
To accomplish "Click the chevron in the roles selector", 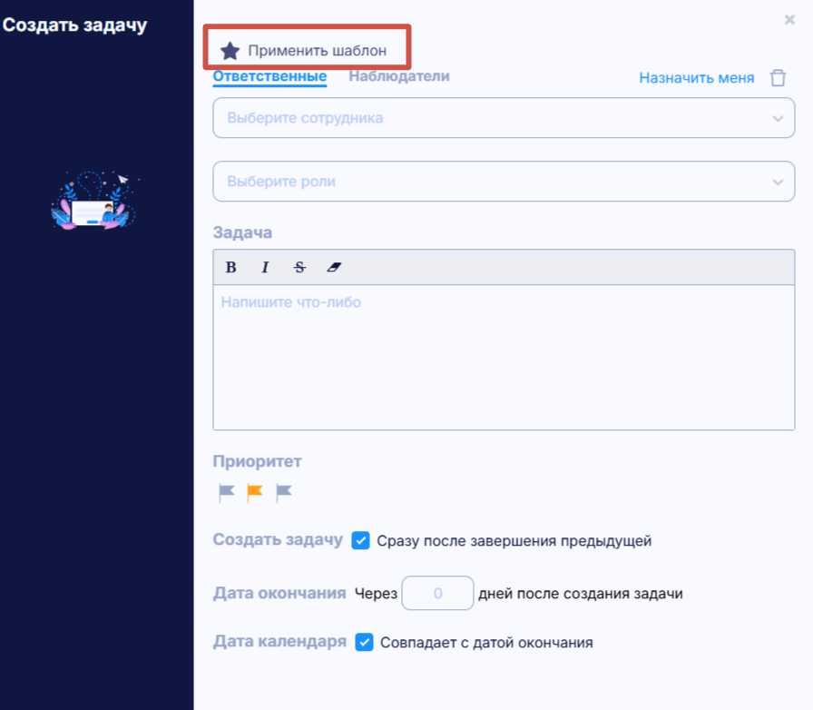I will pyautogui.click(x=778, y=182).
